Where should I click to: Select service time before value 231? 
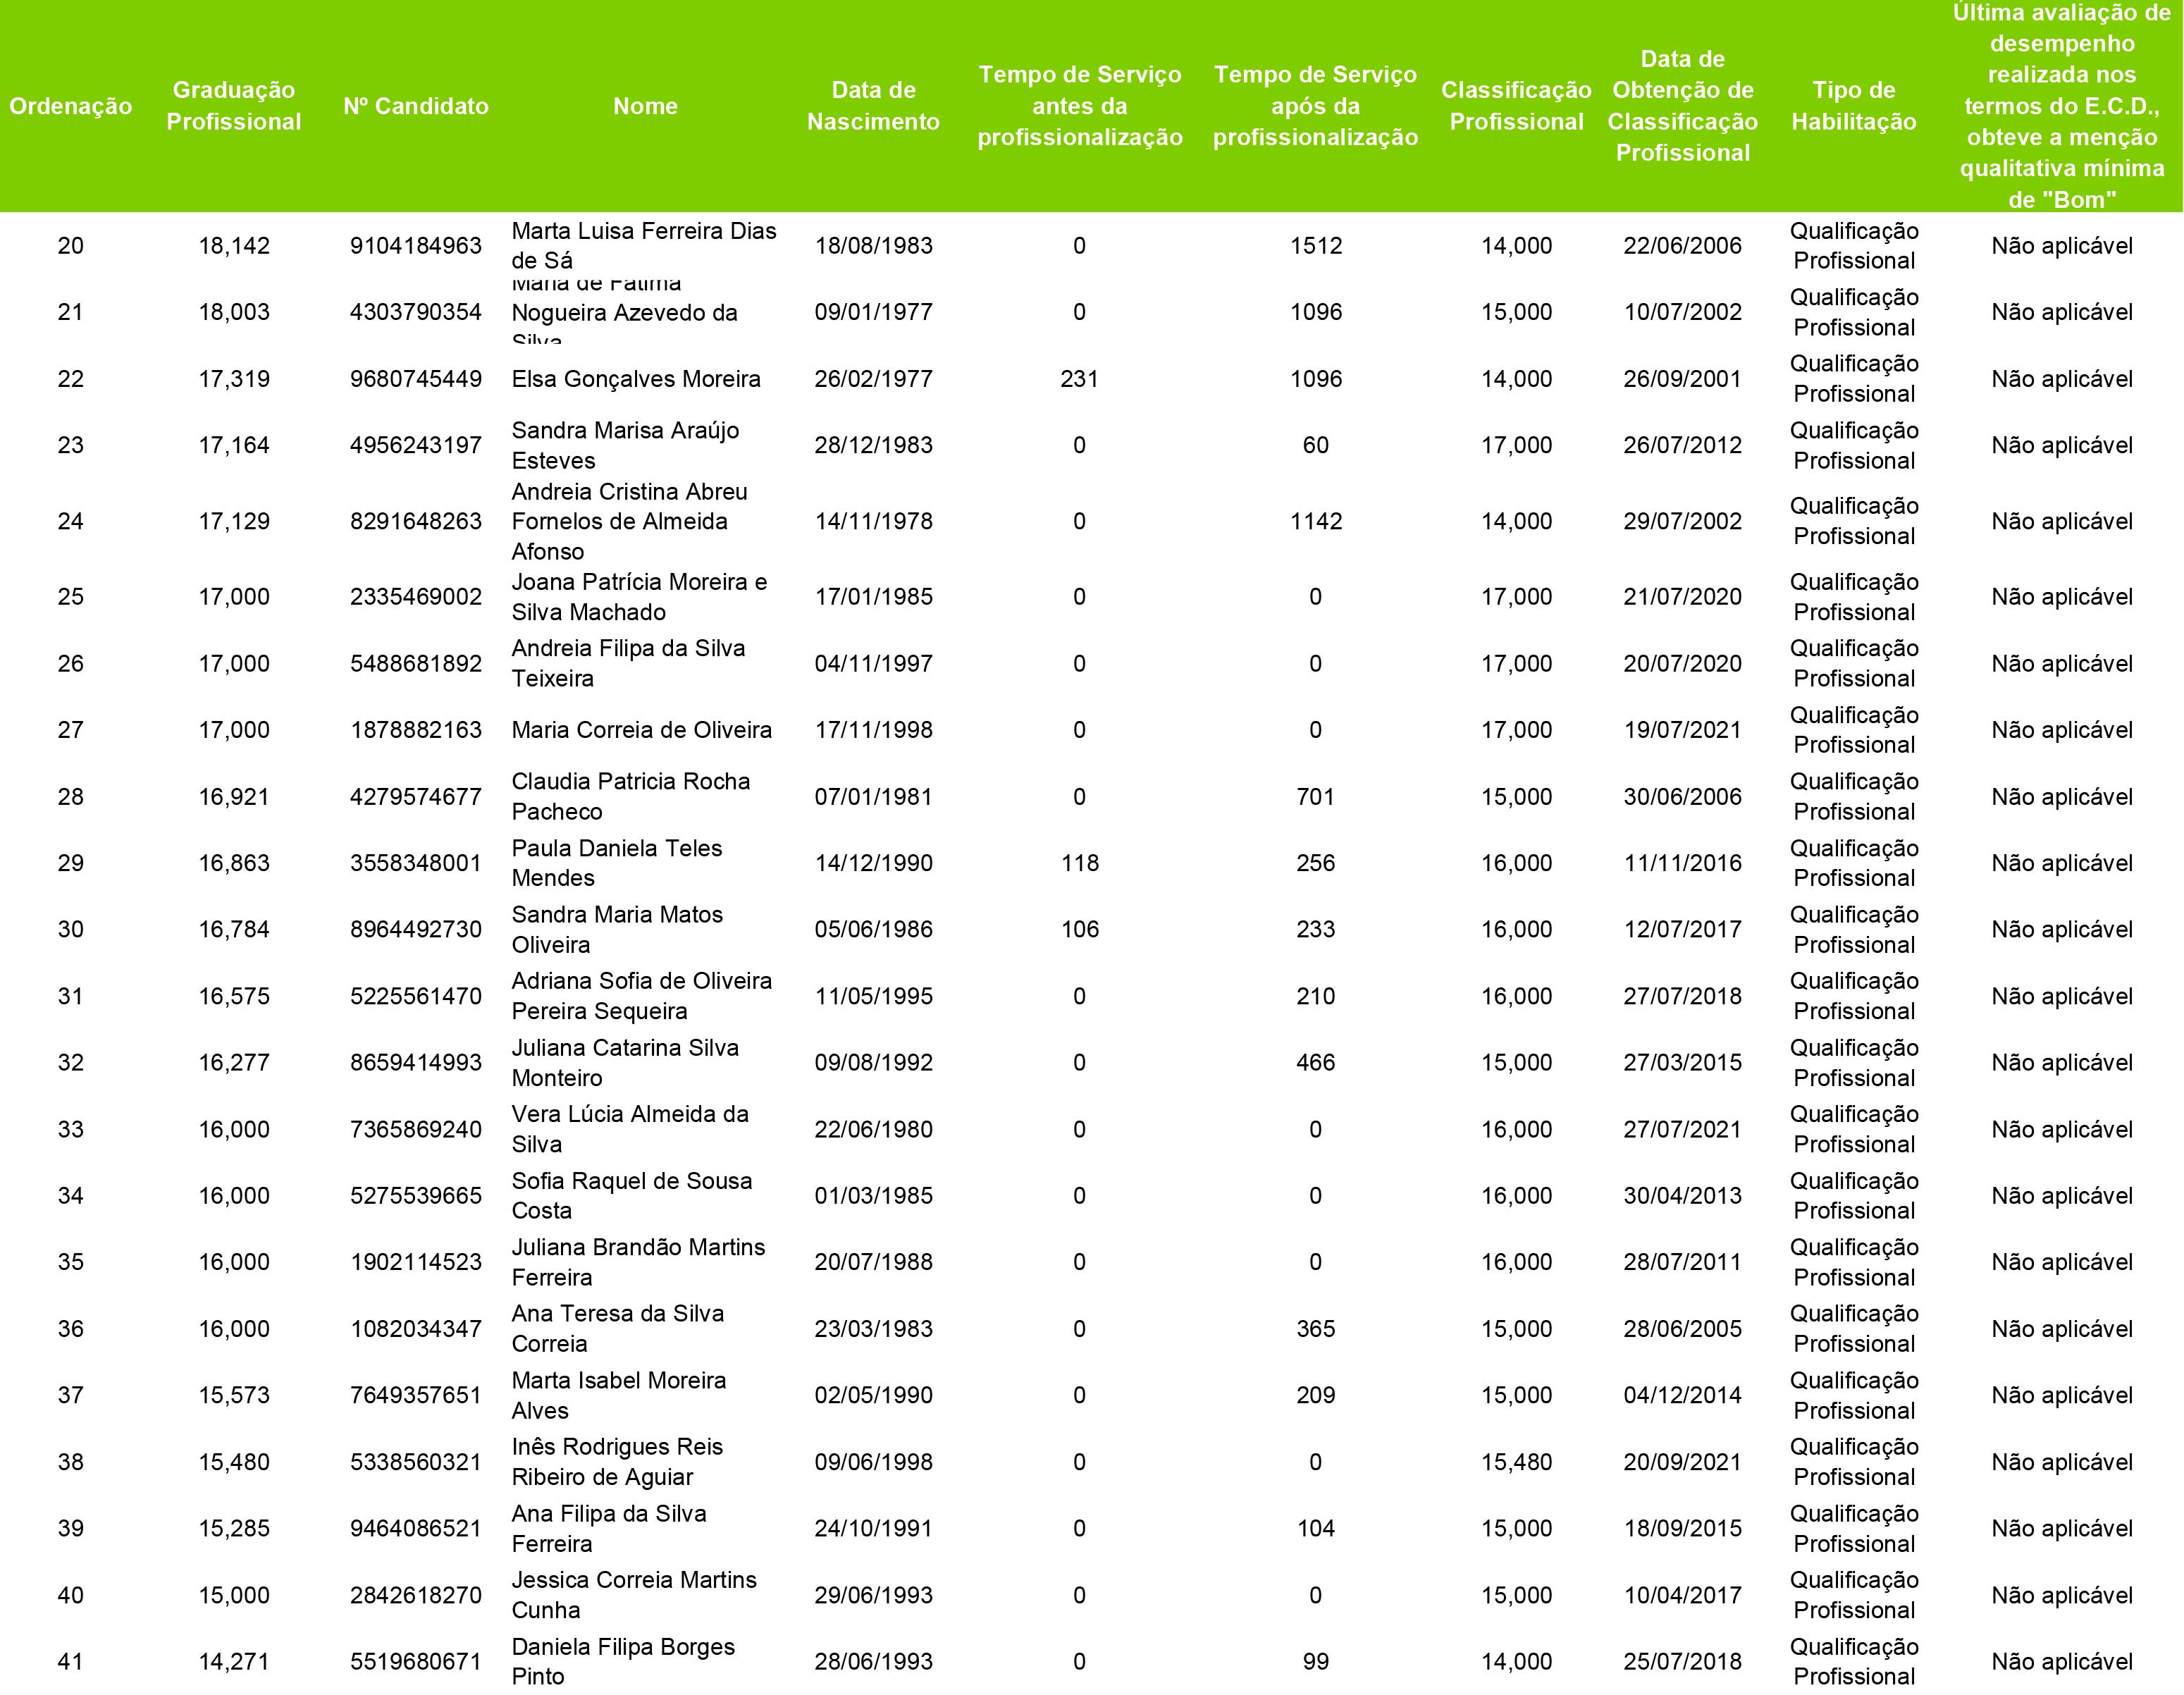(1079, 379)
